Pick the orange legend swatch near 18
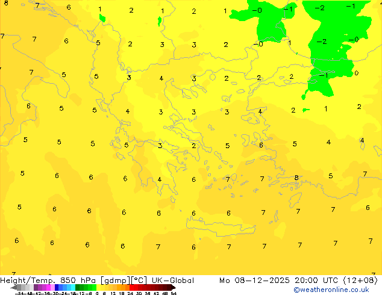This screenshot has width=382, height=295. [x=124, y=287]
